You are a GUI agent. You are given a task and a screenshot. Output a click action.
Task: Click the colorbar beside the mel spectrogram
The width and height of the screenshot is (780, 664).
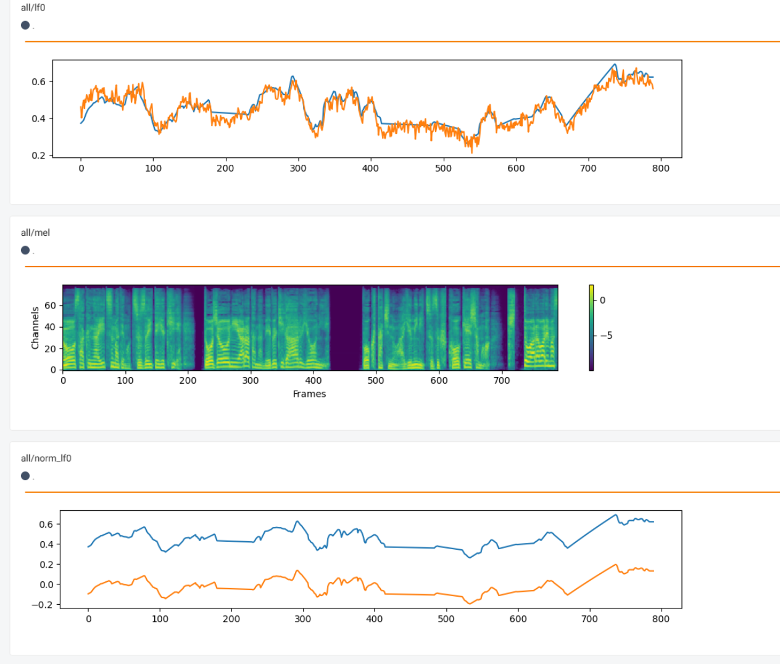coord(591,327)
